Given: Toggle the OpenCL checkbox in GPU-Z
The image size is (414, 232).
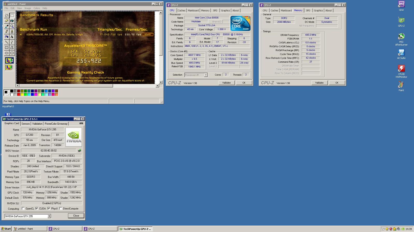Looking at the screenshot, I should click(23, 209).
